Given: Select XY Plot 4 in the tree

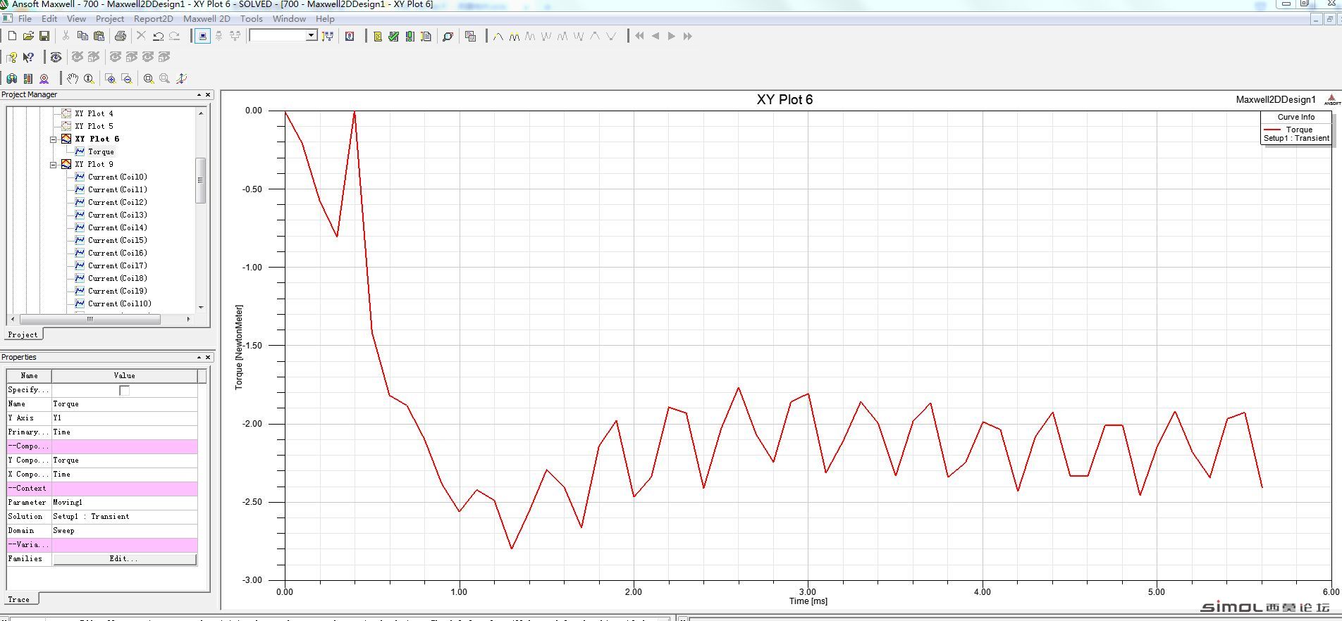Looking at the screenshot, I should 94,113.
